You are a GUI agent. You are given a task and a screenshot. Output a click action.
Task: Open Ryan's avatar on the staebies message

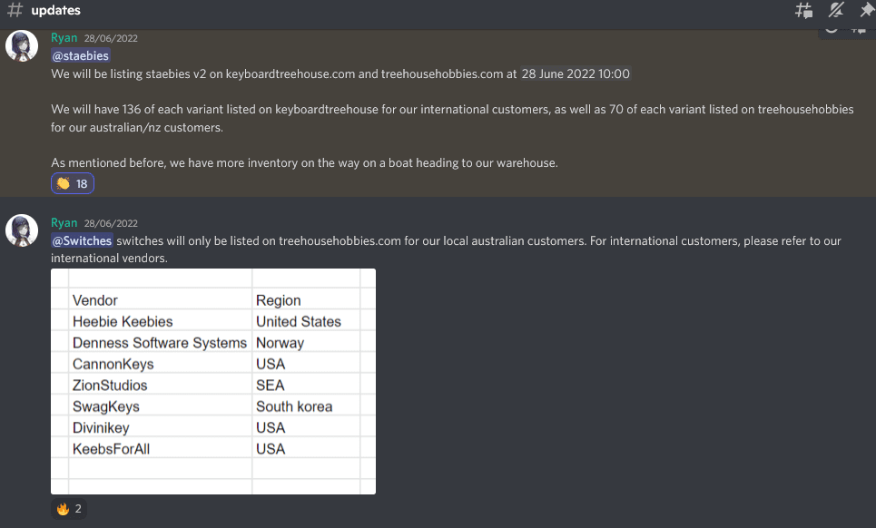click(22, 45)
